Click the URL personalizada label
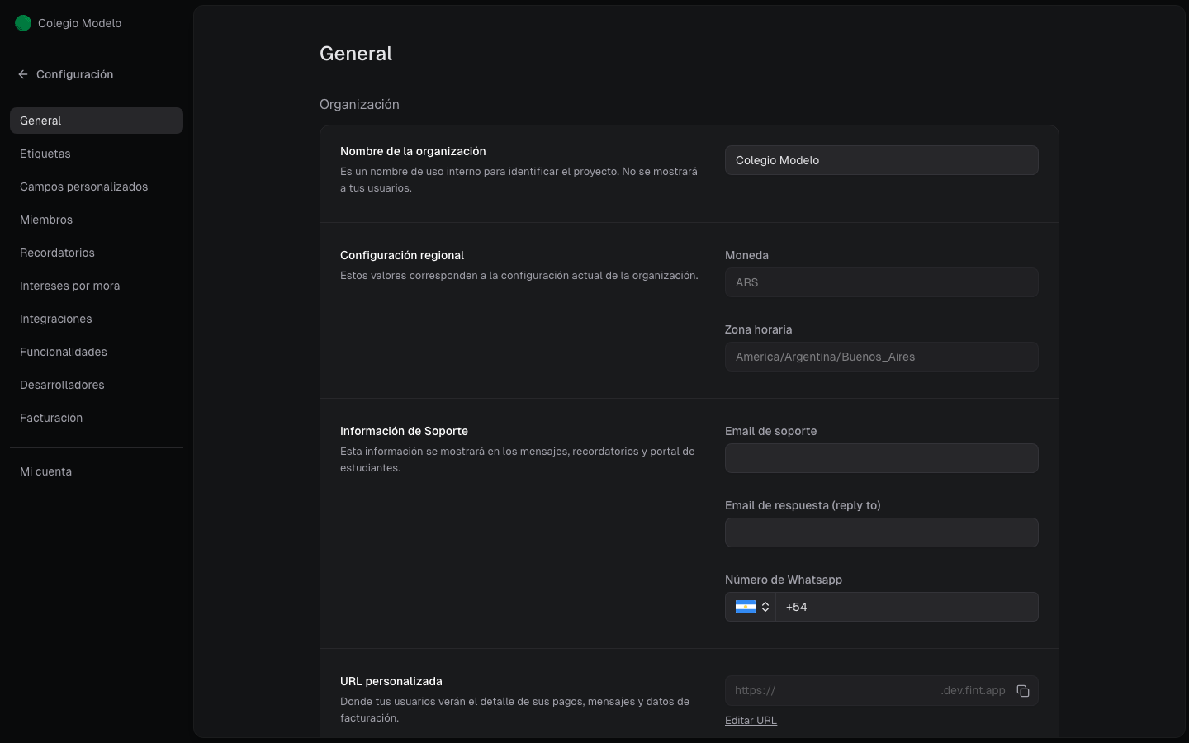Viewport: 1189px width, 743px height. pos(391,681)
